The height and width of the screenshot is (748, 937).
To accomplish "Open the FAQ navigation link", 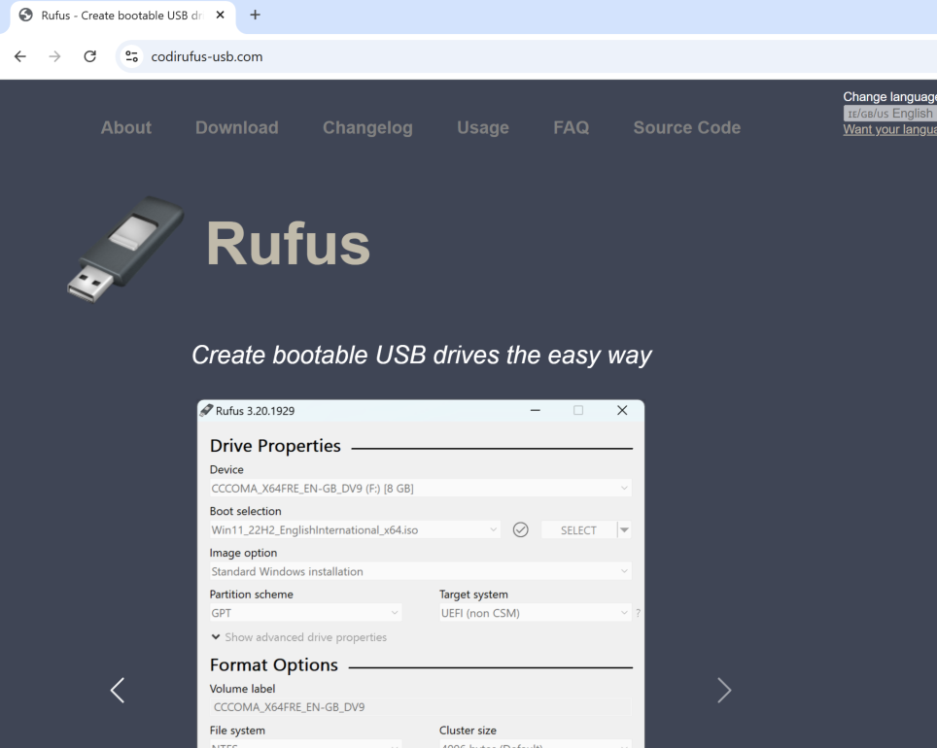I will pyautogui.click(x=571, y=127).
